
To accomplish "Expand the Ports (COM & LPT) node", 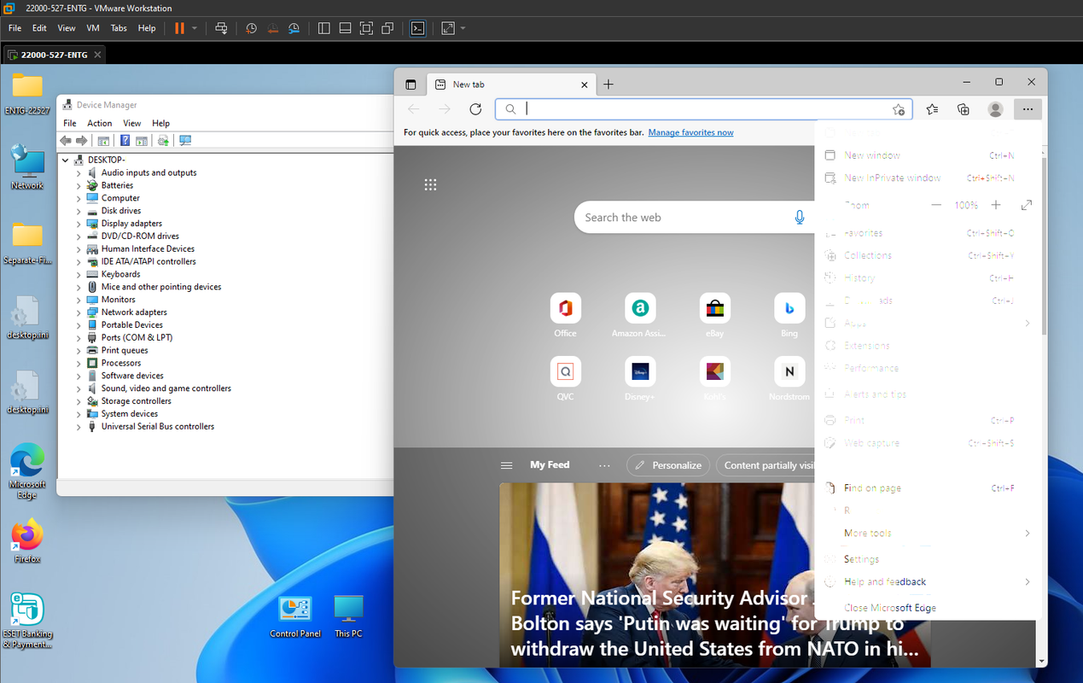I will 79,338.
